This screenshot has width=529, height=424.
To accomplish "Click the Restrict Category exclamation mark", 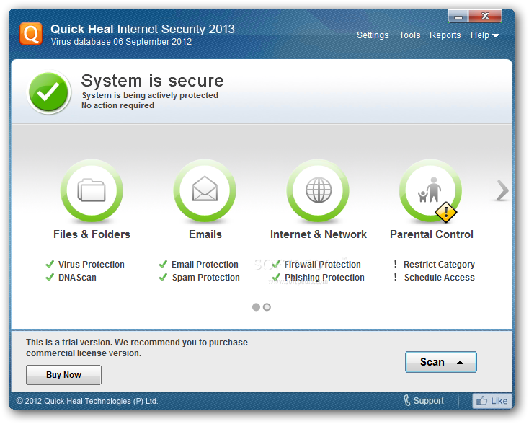I will pos(396,264).
